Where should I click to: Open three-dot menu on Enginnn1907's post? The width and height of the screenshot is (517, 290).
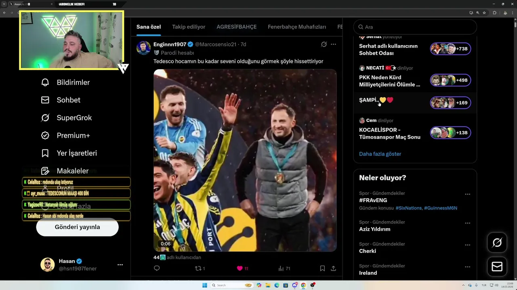click(333, 44)
